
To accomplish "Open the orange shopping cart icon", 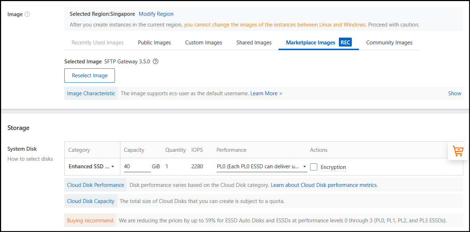I will 458,151.
